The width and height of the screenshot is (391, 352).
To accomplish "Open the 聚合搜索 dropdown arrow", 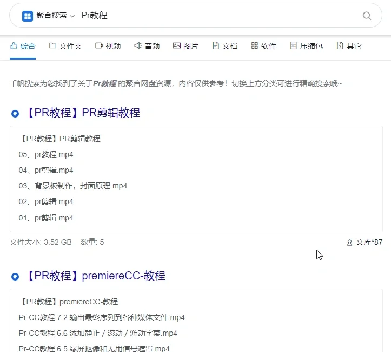I will [x=72, y=16].
